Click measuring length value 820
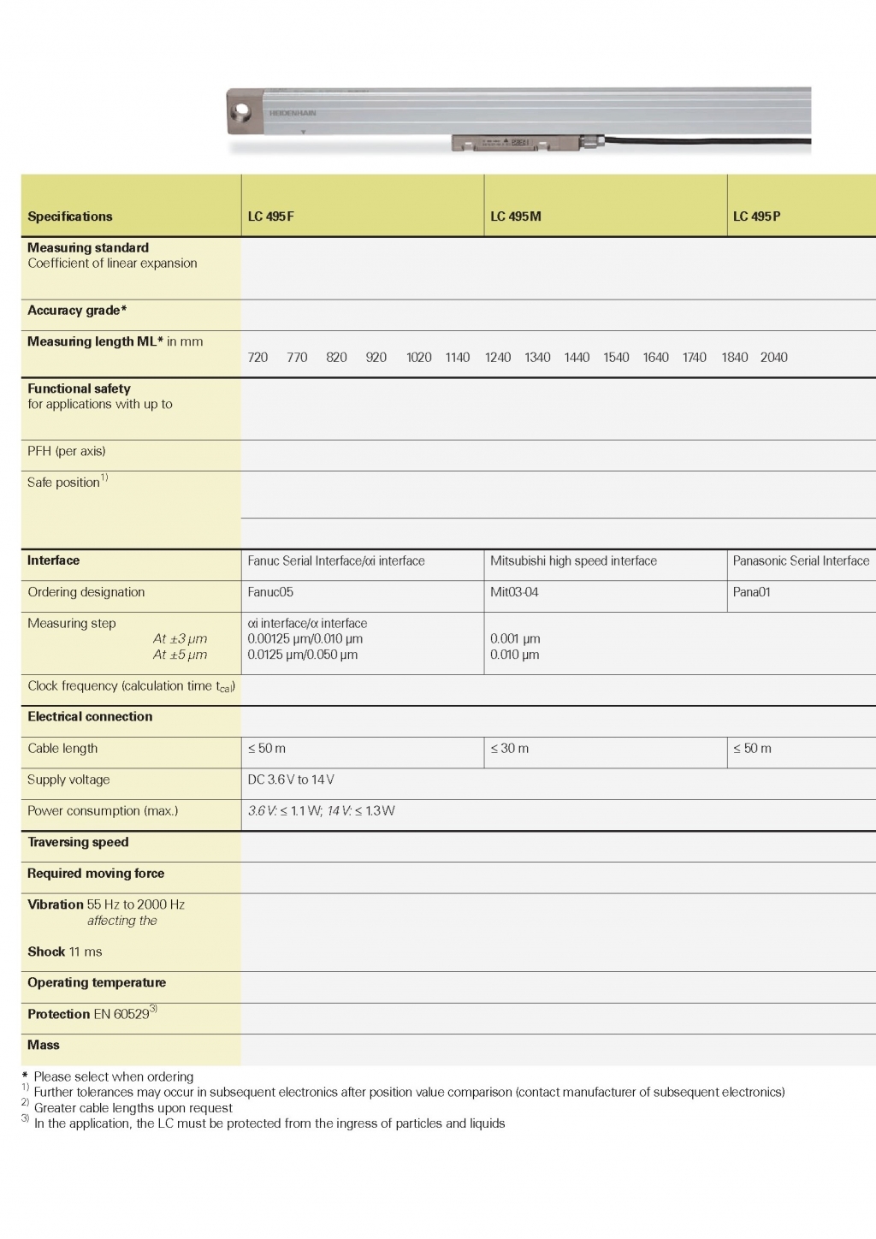 336,358
